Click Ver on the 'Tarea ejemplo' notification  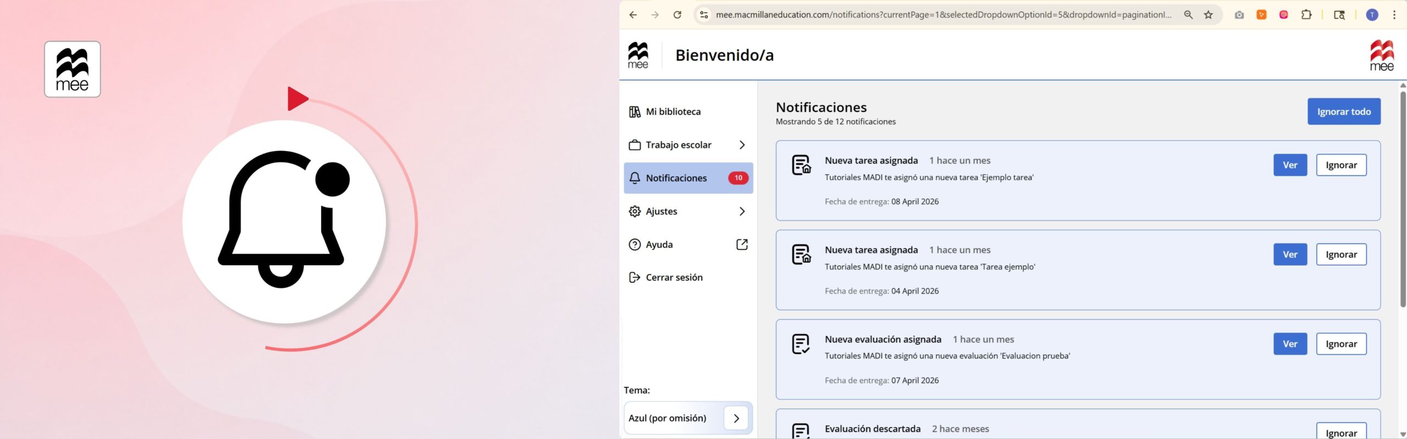(x=1290, y=255)
